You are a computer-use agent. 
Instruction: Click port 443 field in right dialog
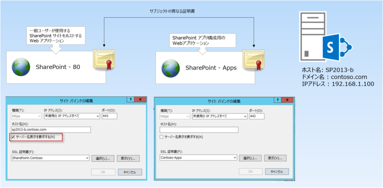[257, 116]
